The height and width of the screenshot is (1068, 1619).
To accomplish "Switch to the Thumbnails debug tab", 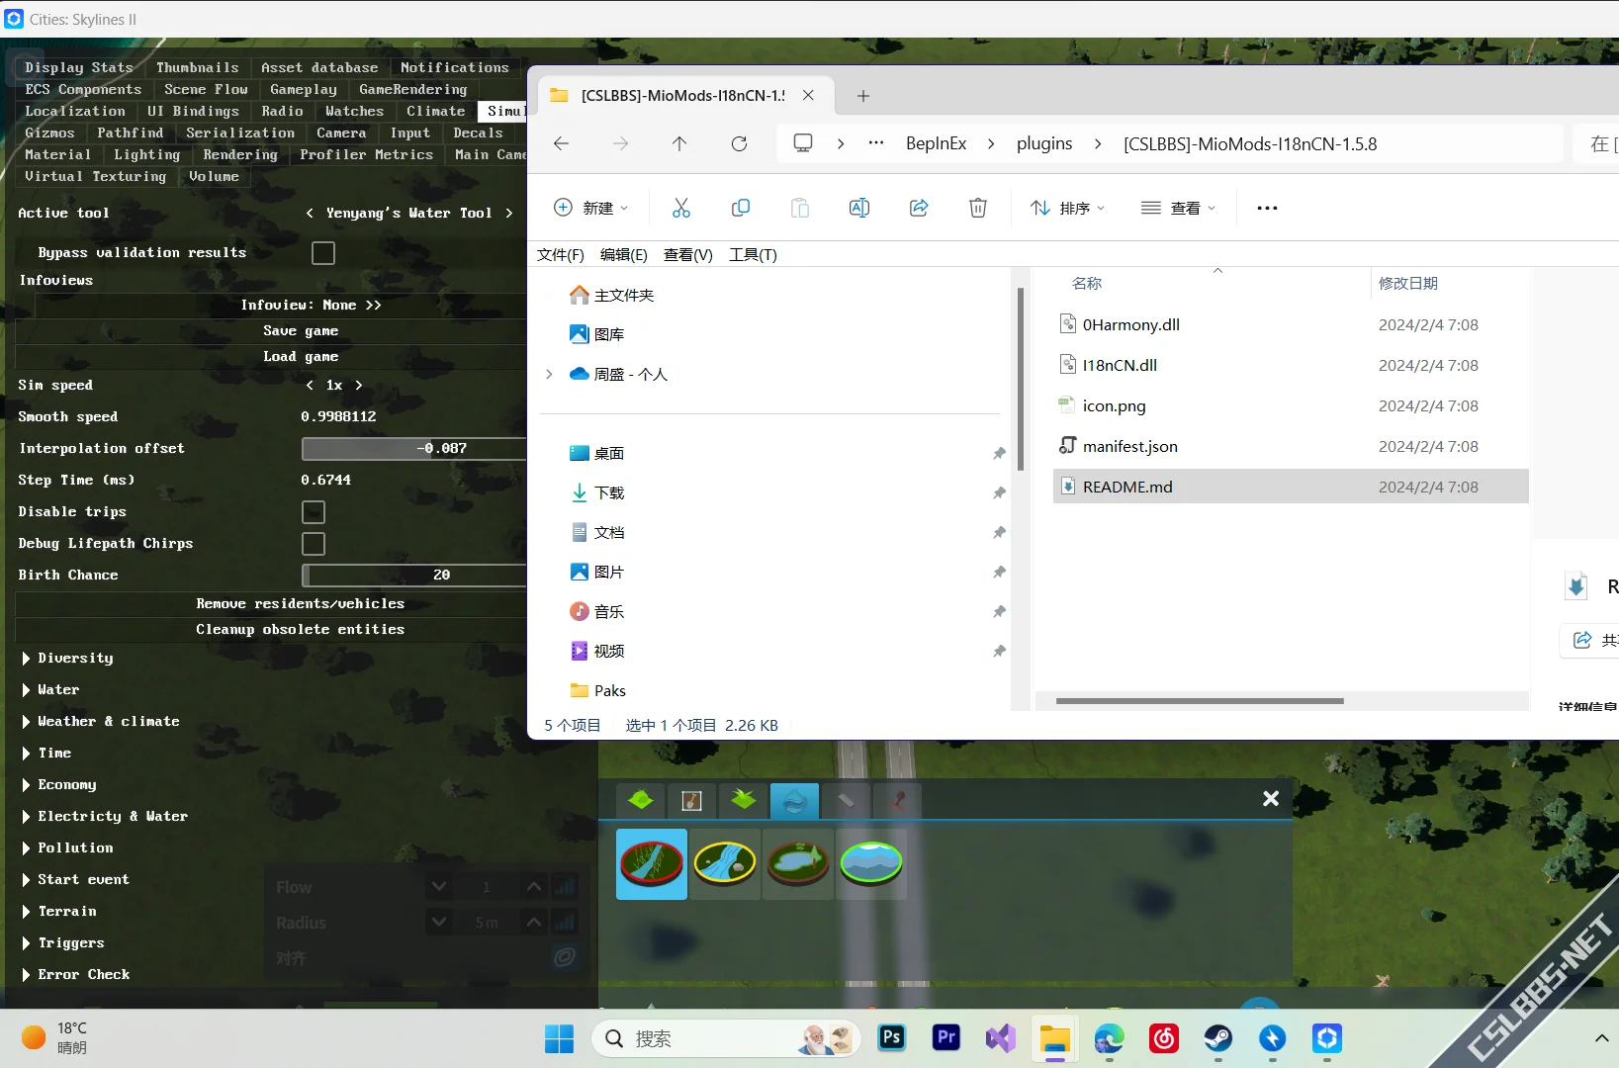I will point(197,67).
